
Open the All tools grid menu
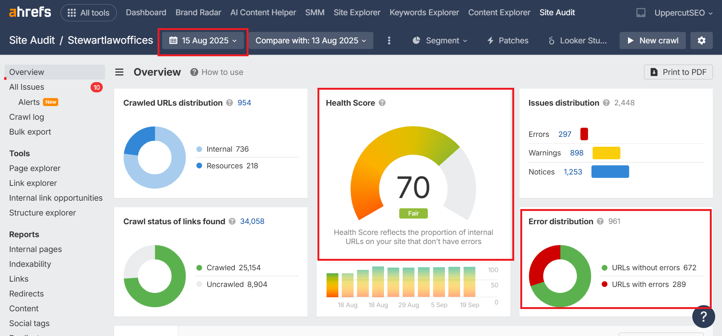click(x=72, y=13)
